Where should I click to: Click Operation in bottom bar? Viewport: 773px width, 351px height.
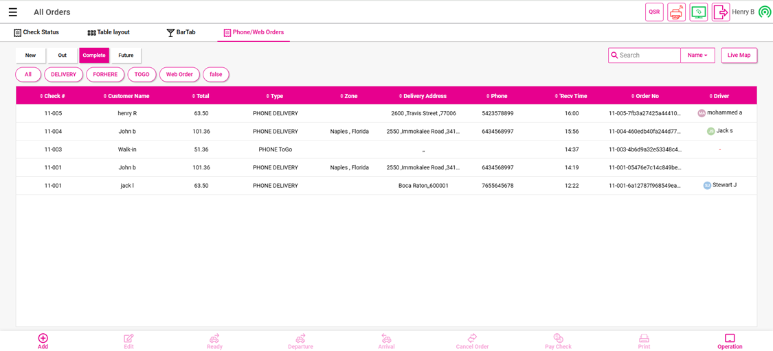(x=729, y=341)
